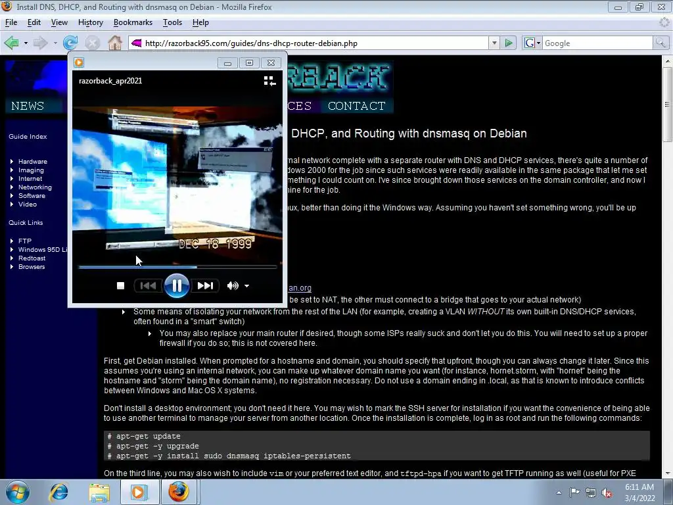Open the Browsers quick link

32,267
